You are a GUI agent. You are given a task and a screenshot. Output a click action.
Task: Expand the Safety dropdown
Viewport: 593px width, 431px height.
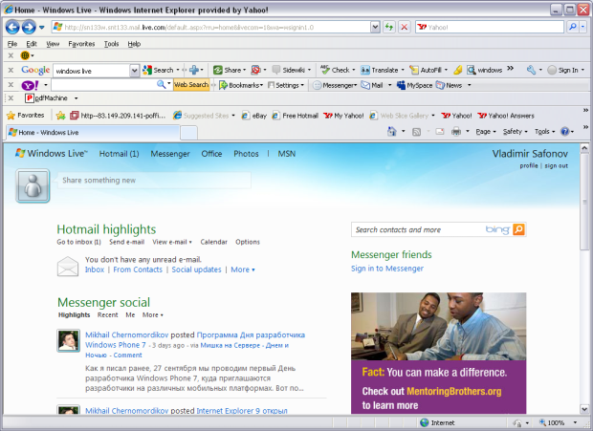[515, 132]
